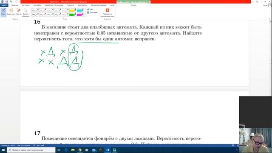Open the Windows Start menu
Screen dimensions: 272x153
tap(3, 150)
